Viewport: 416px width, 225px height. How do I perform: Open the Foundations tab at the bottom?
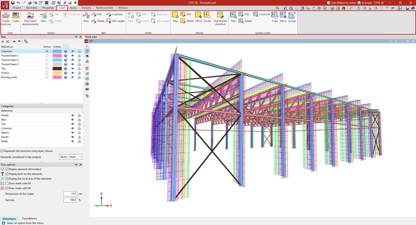(x=29, y=219)
